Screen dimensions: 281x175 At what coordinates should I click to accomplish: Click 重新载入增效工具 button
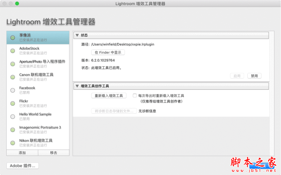click(x=109, y=96)
